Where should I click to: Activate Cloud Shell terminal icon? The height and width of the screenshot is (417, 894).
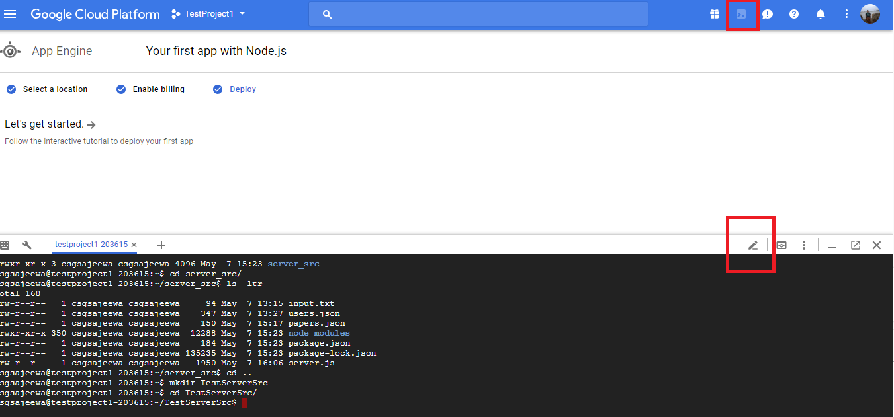[x=741, y=14]
